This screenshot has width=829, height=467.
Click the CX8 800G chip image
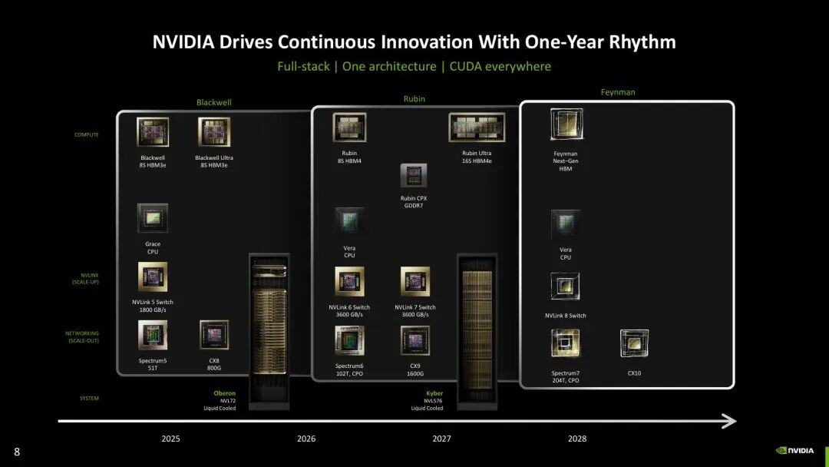[214, 335]
